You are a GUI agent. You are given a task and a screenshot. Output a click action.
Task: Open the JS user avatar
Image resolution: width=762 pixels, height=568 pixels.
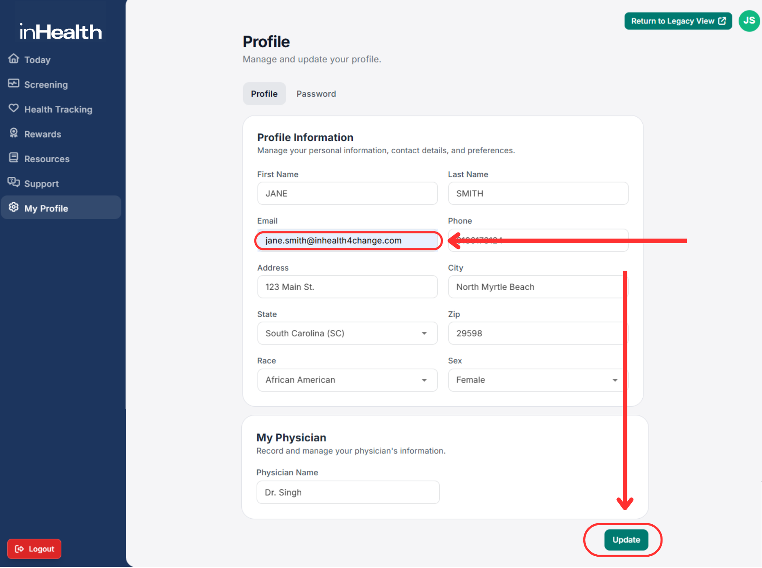(749, 21)
